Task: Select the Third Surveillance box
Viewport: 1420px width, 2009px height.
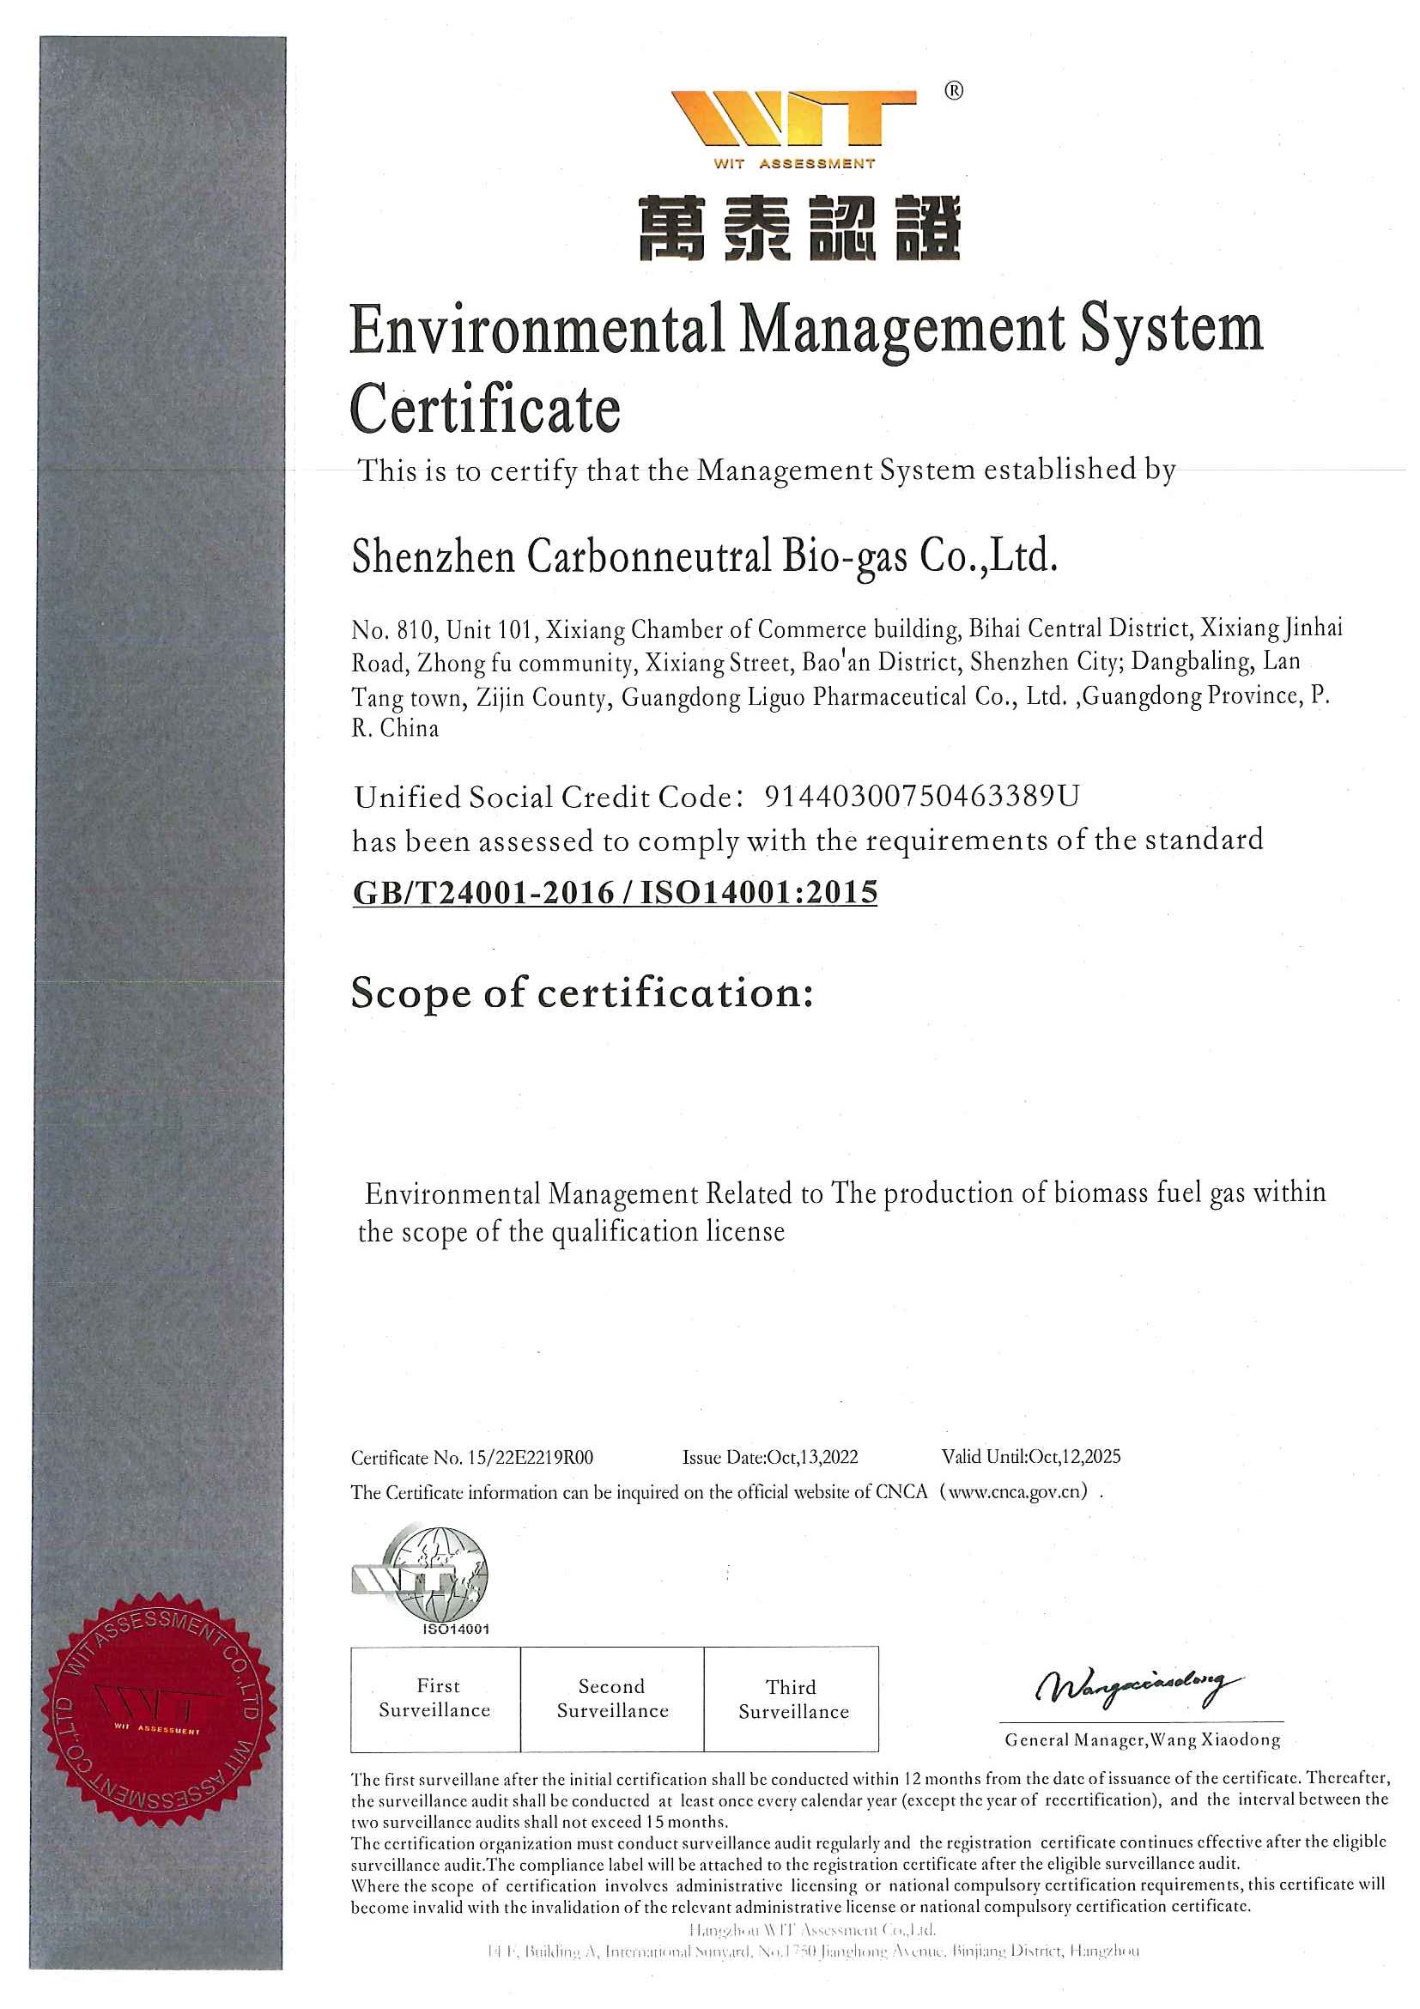Action: pos(792,1698)
